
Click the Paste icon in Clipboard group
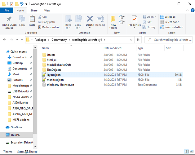(32, 20)
